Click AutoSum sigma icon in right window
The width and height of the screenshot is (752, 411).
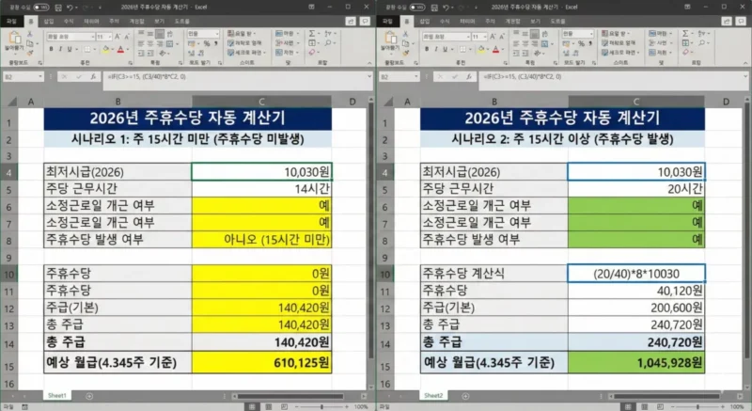pyautogui.click(x=685, y=33)
